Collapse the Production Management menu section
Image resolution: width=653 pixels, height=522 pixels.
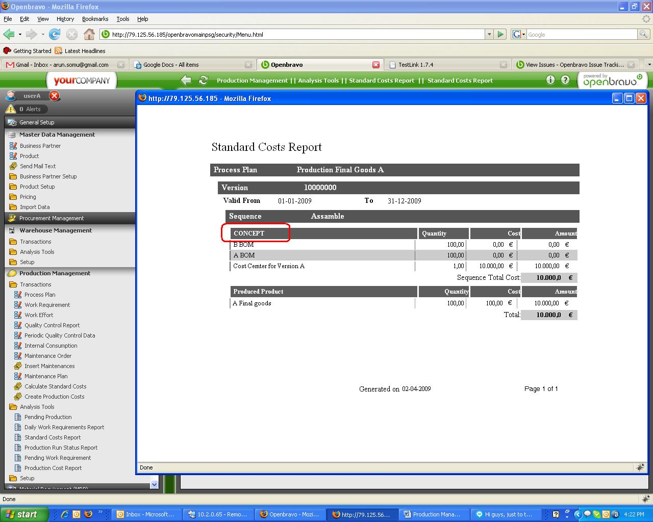55,273
